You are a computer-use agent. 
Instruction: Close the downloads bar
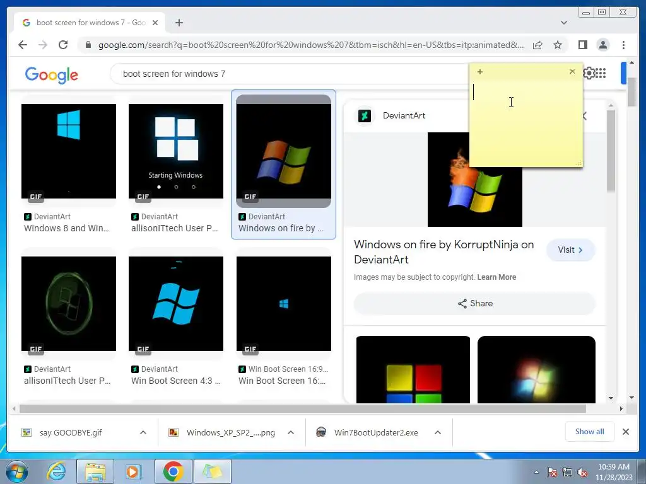[x=625, y=432]
